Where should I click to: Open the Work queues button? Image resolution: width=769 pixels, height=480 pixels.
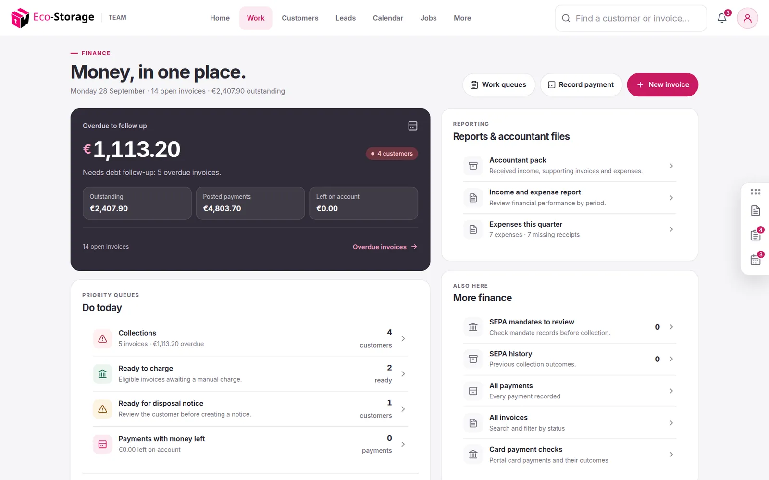click(498, 84)
